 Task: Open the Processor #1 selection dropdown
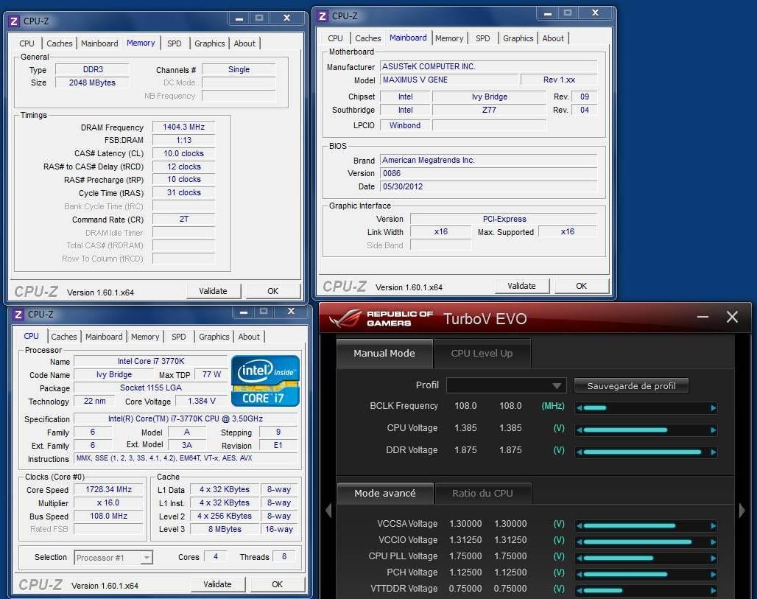pos(113,558)
